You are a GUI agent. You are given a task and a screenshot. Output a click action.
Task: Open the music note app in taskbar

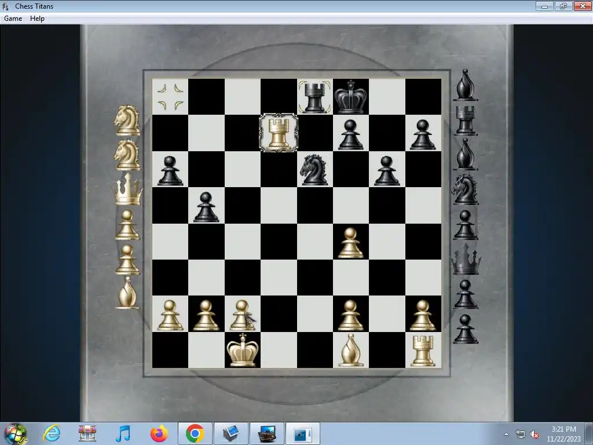point(123,433)
